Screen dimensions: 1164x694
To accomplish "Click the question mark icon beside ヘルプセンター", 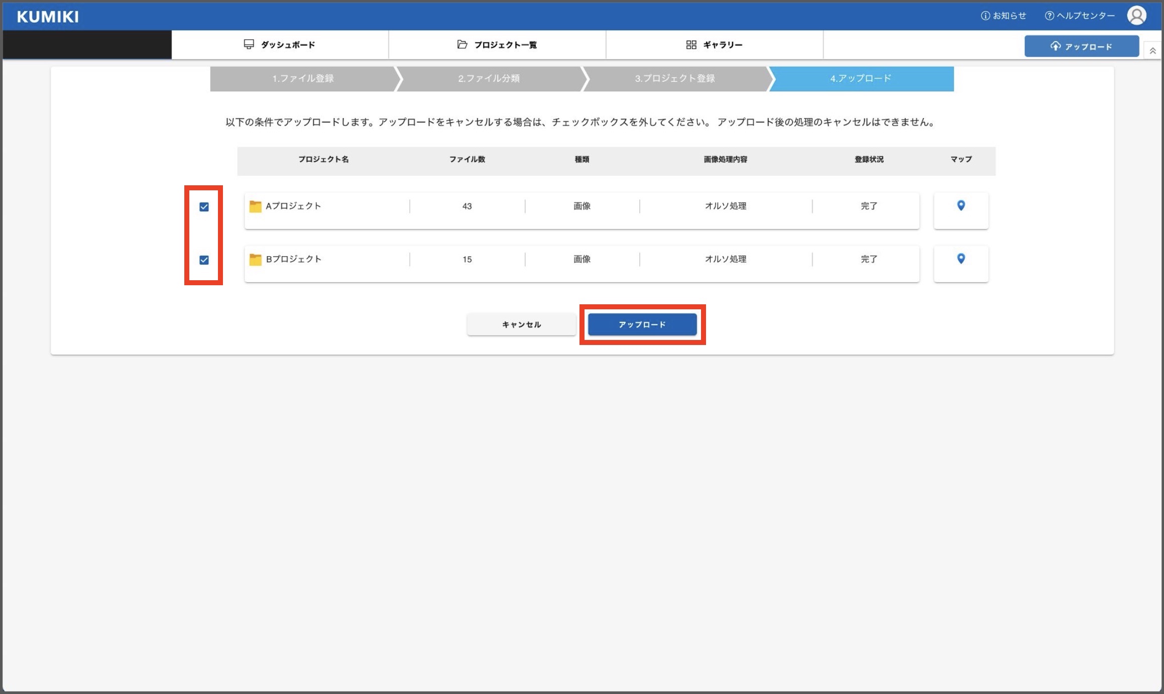I will pyautogui.click(x=1049, y=16).
